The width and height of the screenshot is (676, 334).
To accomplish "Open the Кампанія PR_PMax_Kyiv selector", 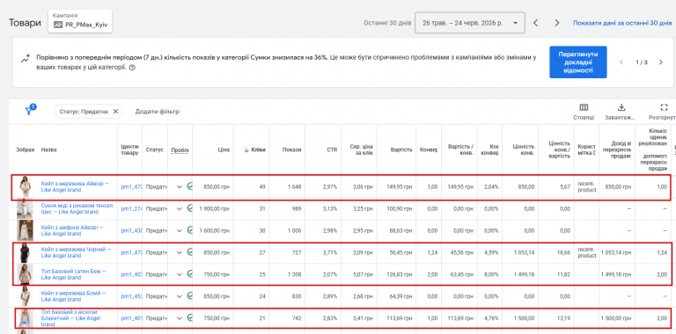I will click(80, 21).
